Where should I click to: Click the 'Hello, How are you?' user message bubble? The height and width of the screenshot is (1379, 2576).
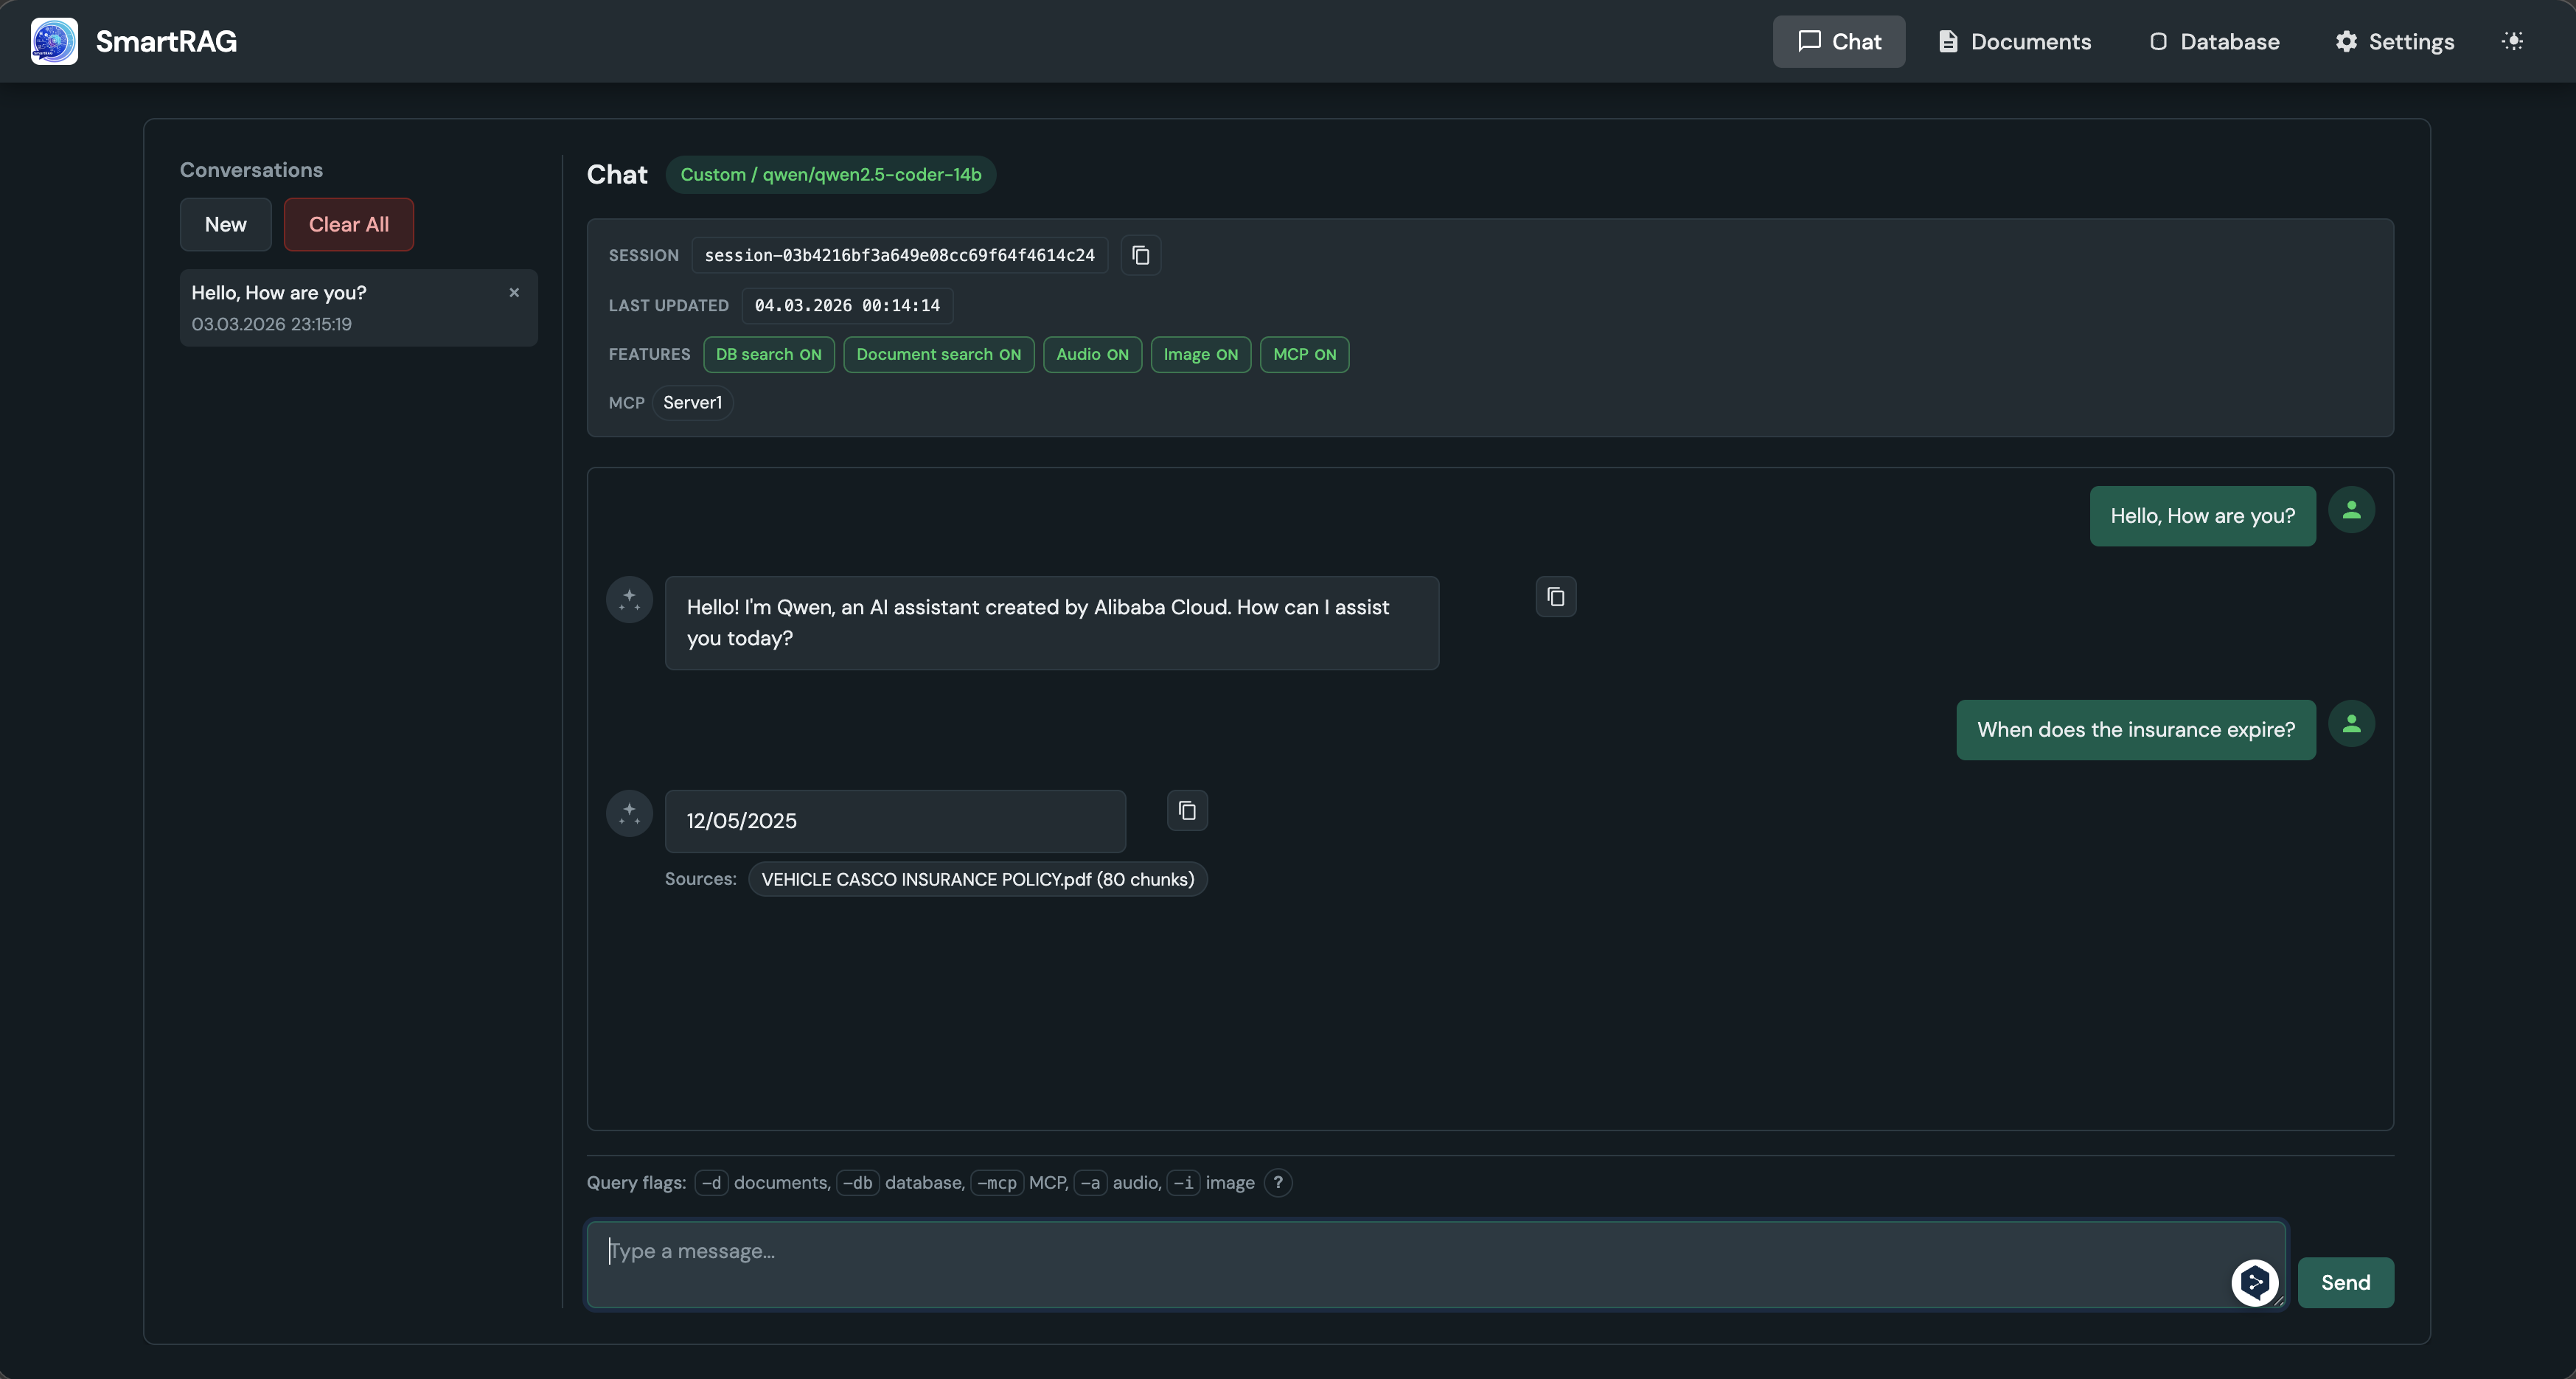tap(2202, 516)
